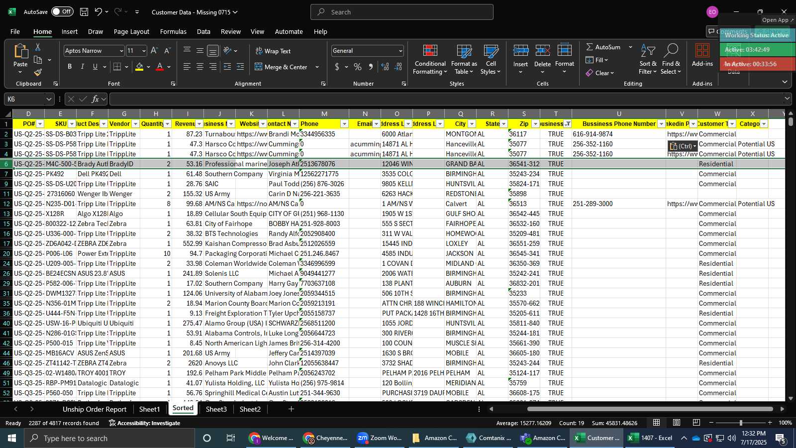The image size is (796, 448).
Task: Open the File menu
Action: pyautogui.click(x=15, y=31)
